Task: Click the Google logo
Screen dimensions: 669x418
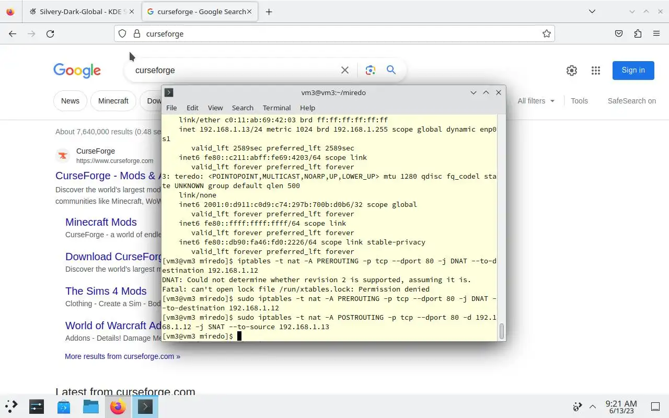Action: (77, 70)
